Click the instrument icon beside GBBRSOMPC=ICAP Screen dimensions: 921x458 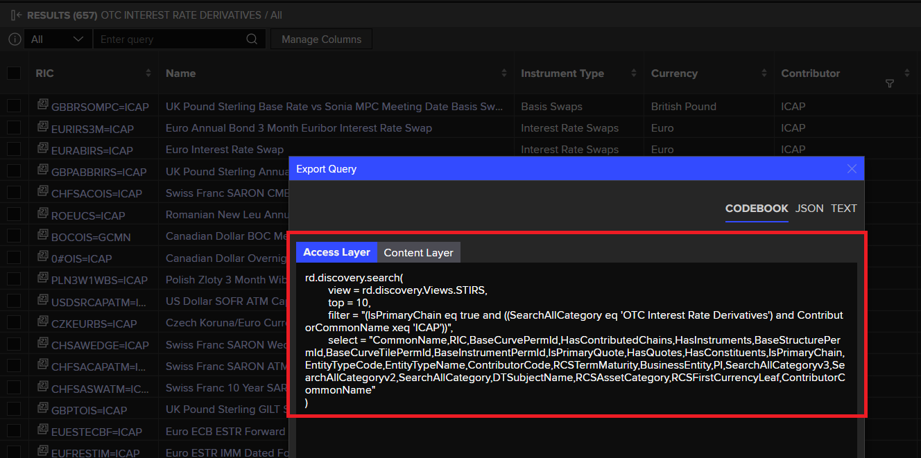coord(43,106)
